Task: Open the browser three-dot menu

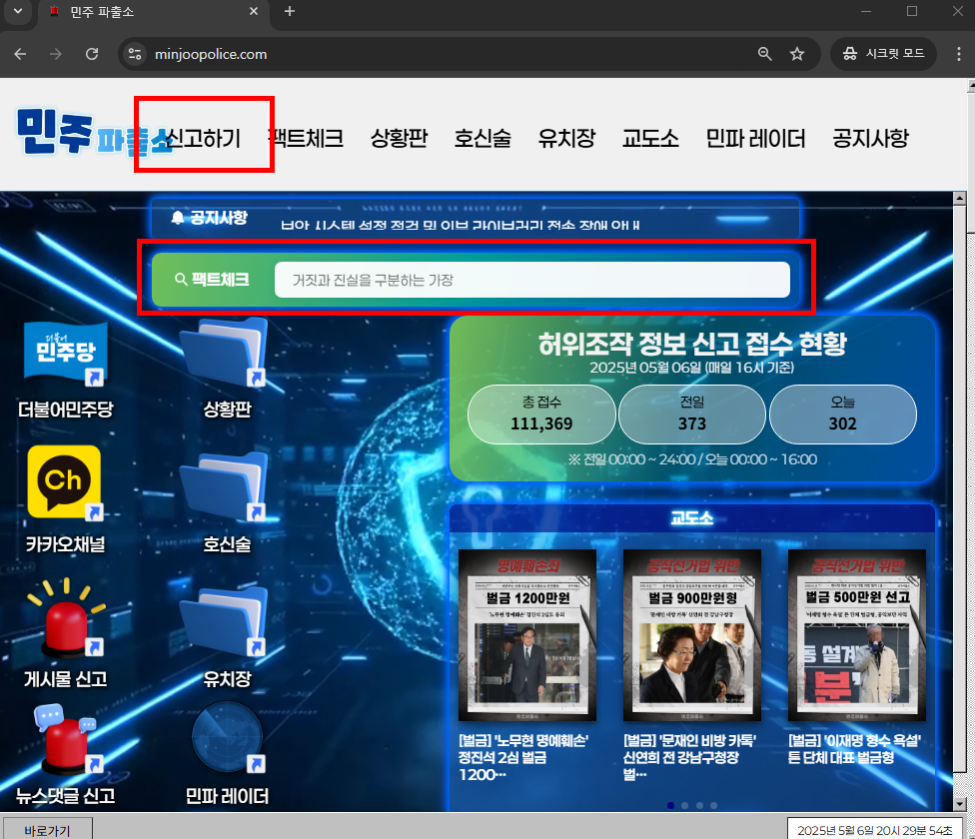Action: 960,54
